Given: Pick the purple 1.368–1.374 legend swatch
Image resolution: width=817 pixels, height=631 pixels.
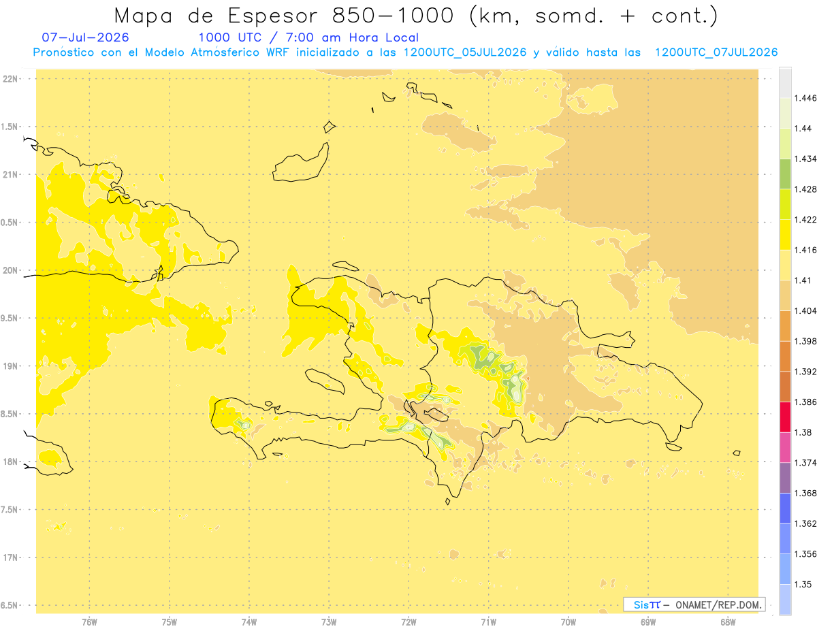Looking at the screenshot, I should tap(785, 477).
